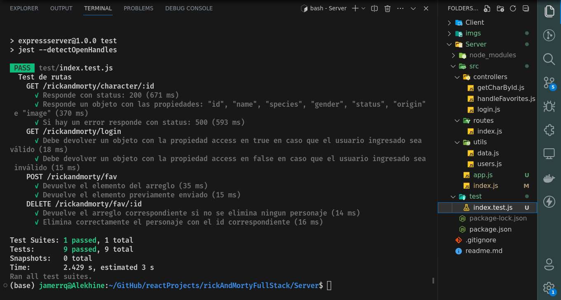561x300 pixels.
Task: Split the terminal
Action: pos(374,8)
